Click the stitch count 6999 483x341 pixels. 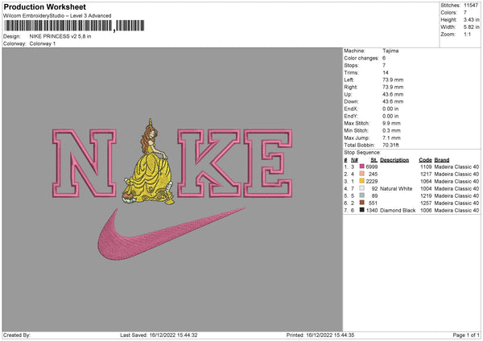click(x=372, y=166)
